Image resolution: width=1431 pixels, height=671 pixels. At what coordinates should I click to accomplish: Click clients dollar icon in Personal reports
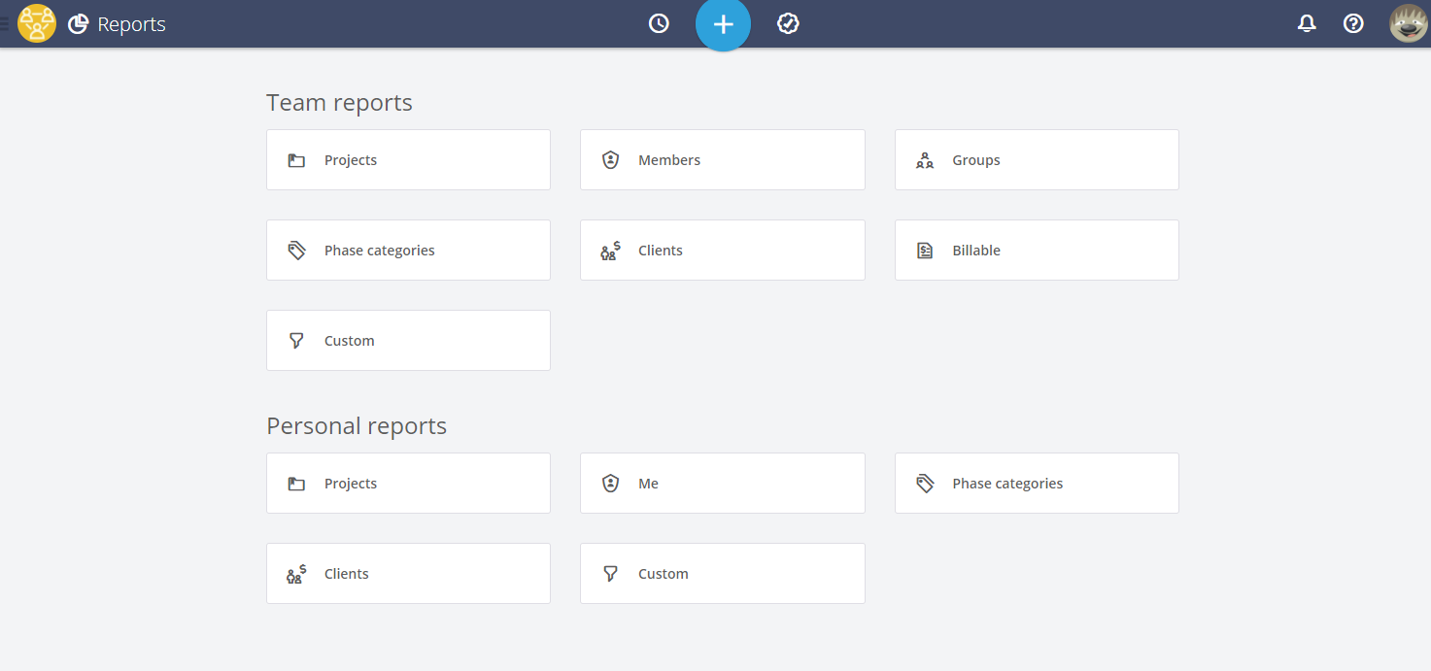coord(296,574)
